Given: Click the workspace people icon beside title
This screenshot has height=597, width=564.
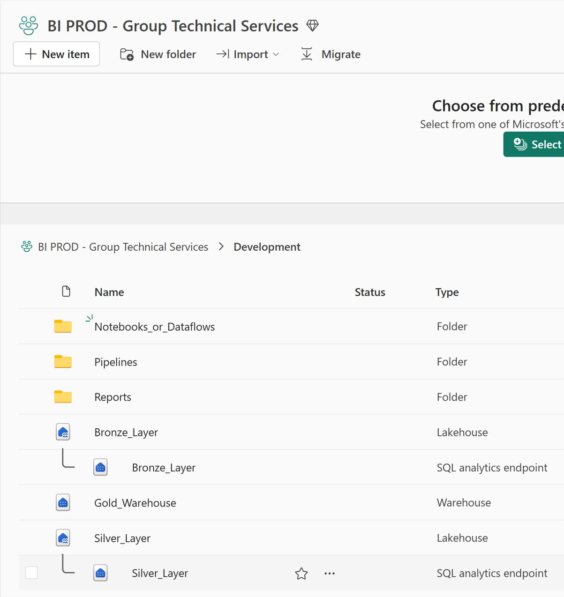Looking at the screenshot, I should pyautogui.click(x=29, y=25).
